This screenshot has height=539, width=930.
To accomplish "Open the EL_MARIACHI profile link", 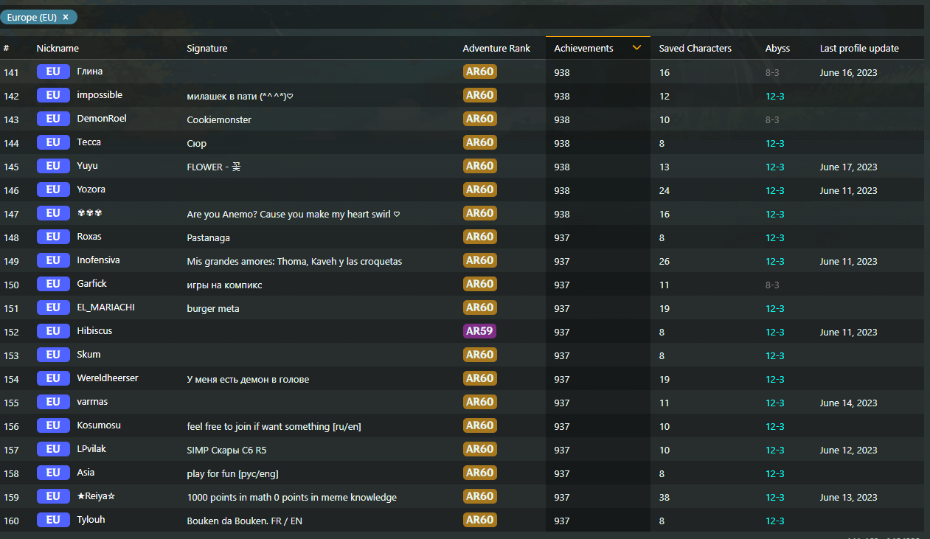I will click(105, 307).
